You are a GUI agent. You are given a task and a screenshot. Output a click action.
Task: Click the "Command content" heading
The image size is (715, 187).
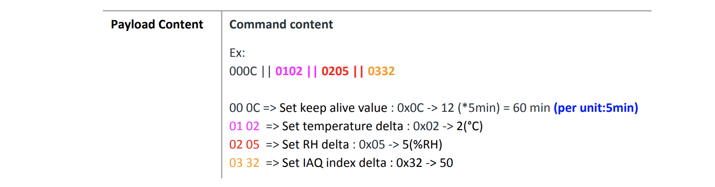[x=281, y=25]
